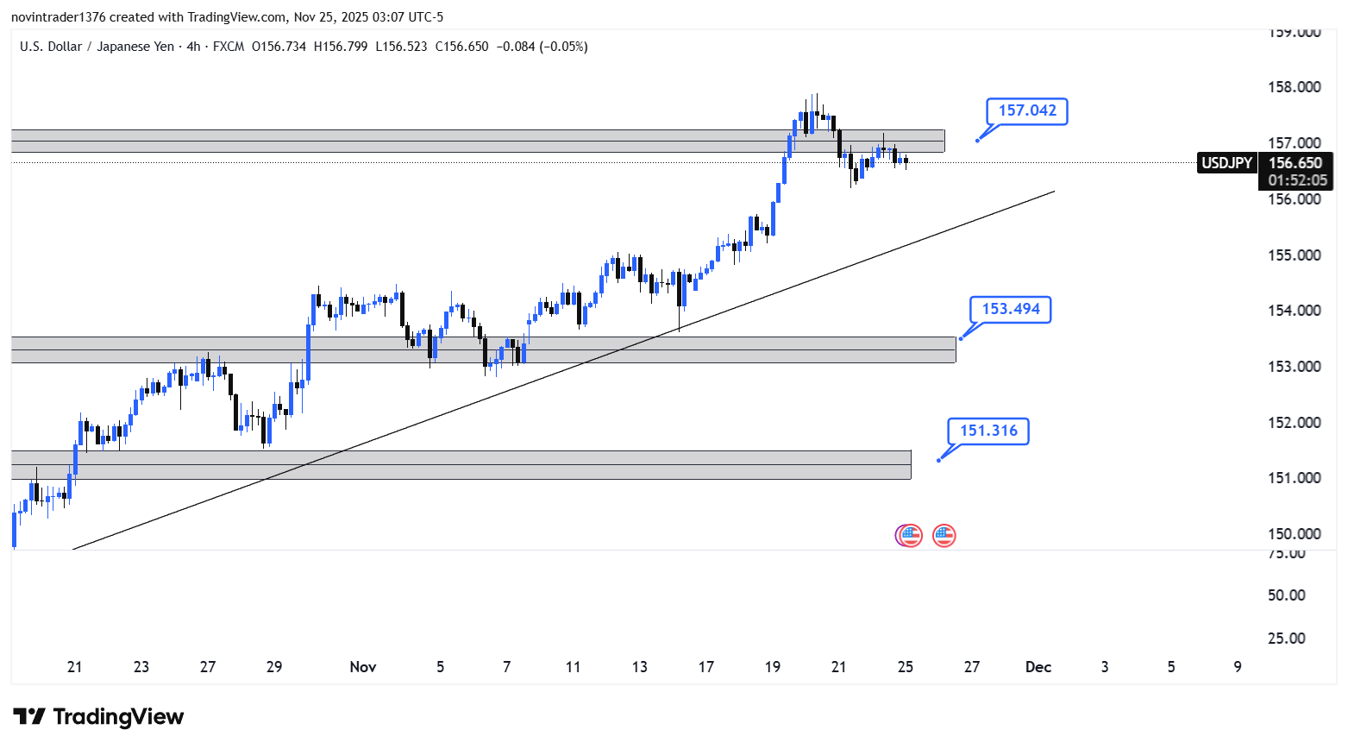Screen dimensions: 1348x749
Task: Click the current price 156.650 label
Action: 1295,163
